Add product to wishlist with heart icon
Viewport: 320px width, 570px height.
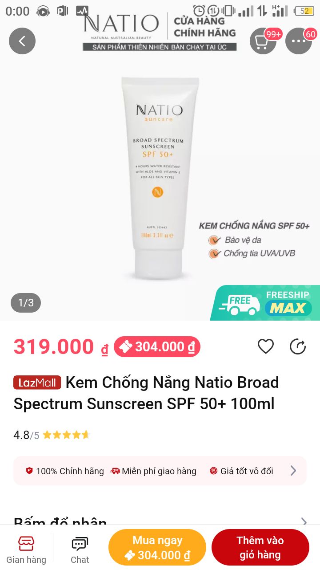pos(266,346)
